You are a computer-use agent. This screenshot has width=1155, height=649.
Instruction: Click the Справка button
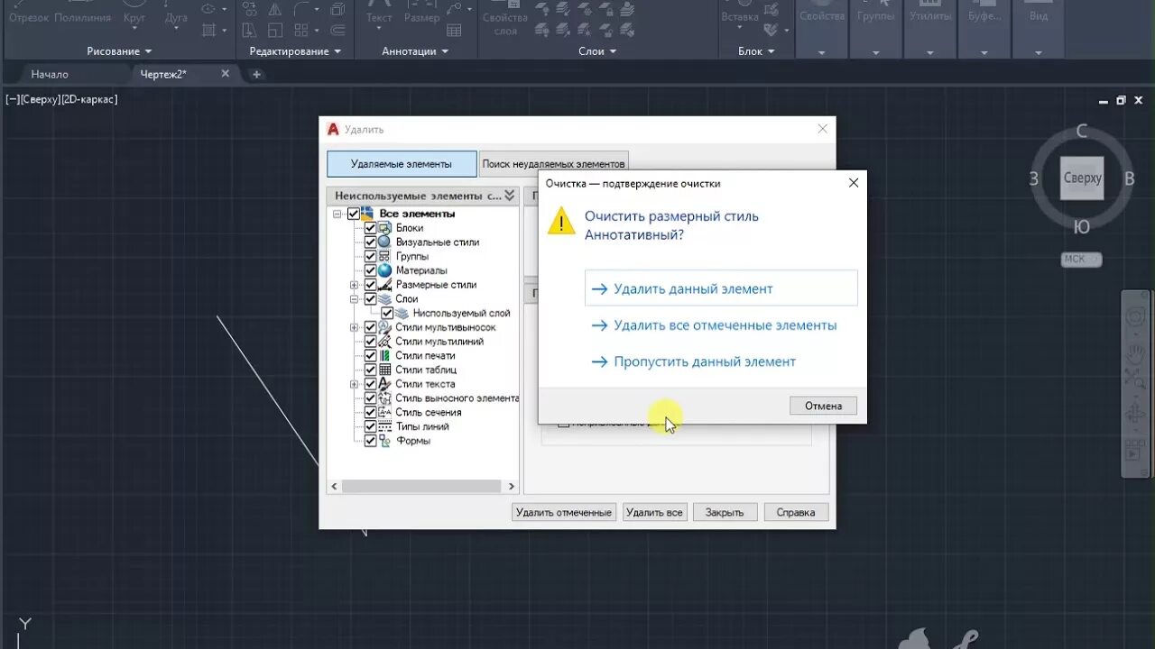[796, 512]
